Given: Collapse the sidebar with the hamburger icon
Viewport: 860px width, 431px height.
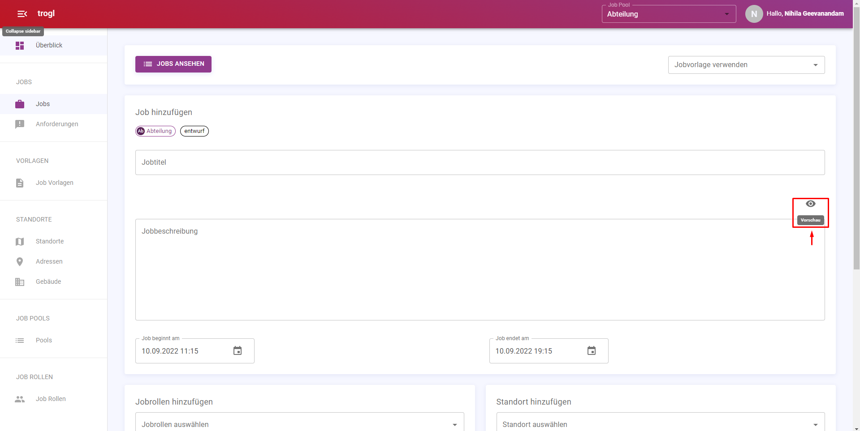Looking at the screenshot, I should [x=22, y=14].
